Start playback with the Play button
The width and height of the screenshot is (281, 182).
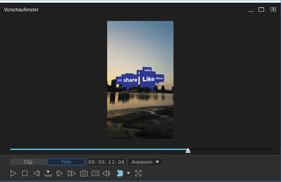point(13,173)
